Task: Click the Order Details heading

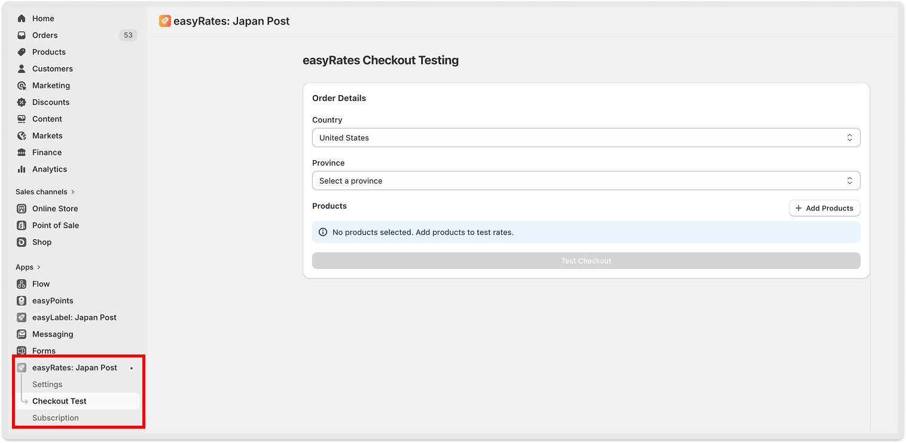Action: 339,98
